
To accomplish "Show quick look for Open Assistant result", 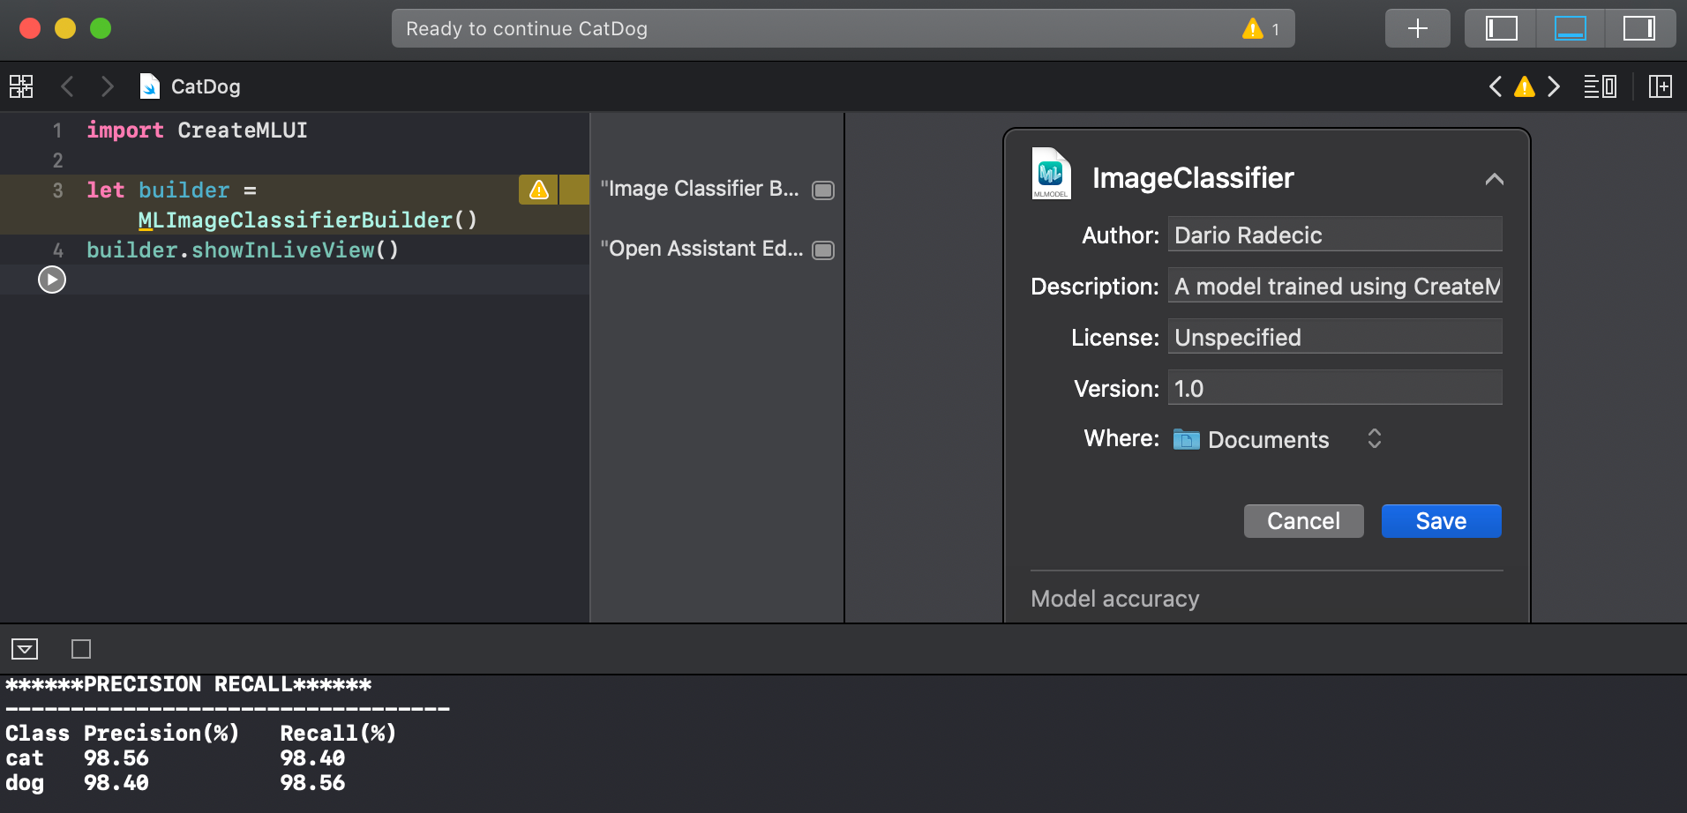I will pos(822,250).
